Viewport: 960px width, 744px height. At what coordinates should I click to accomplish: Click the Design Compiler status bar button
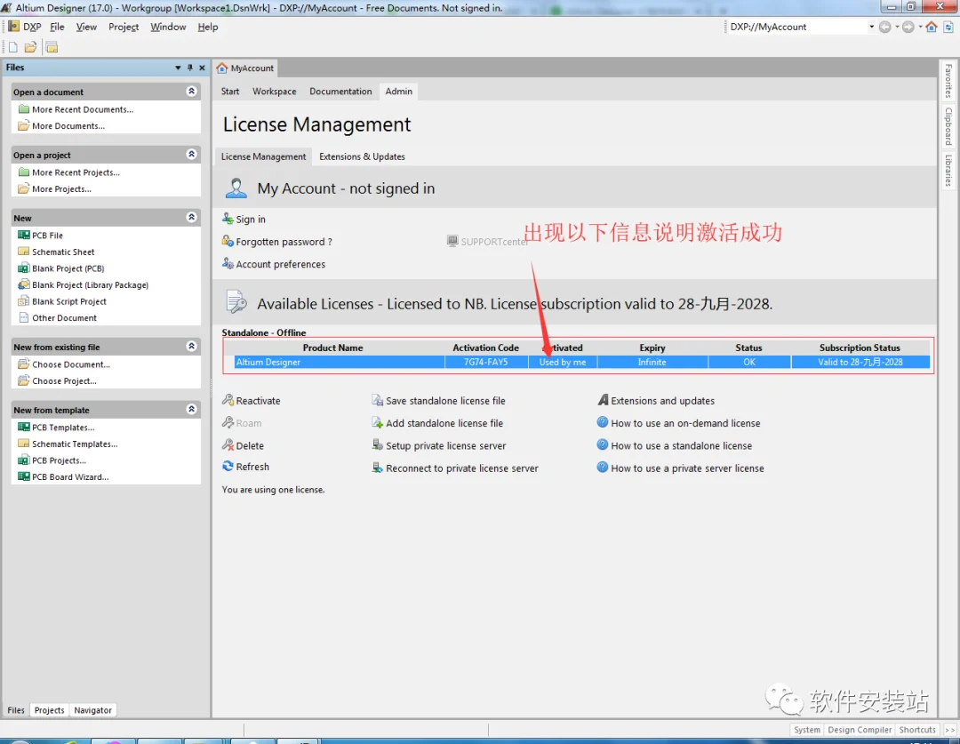pos(860,730)
